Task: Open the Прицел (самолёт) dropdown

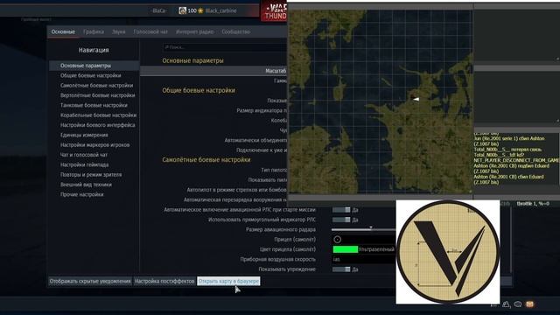Action: 364,239
